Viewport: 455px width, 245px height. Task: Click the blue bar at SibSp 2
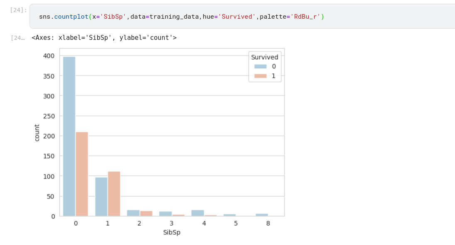[x=133, y=213]
